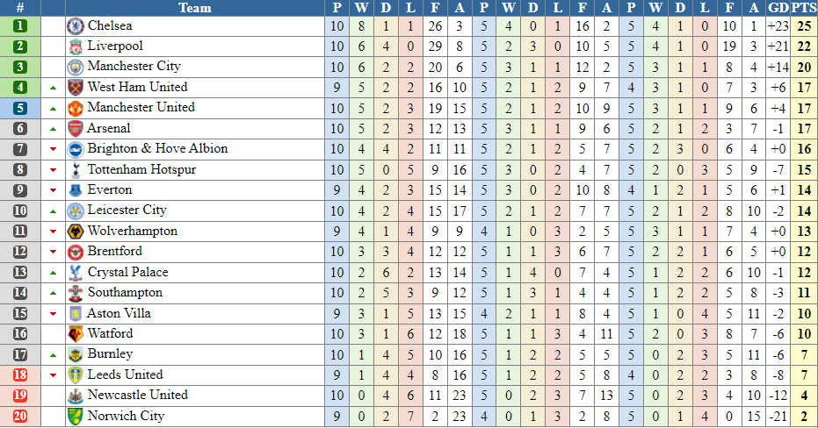
Task: Click the Wolverhampton wolf crest icon
Action: (76, 232)
